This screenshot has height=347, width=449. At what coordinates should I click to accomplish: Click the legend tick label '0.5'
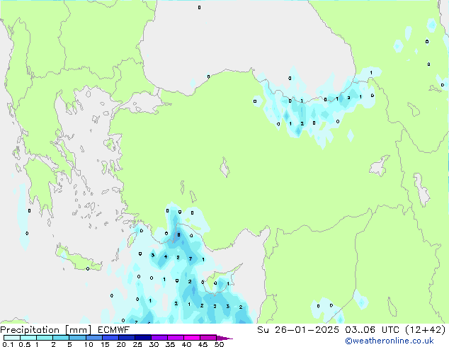coord(24,344)
